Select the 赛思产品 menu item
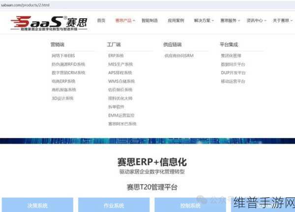 pos(123,20)
